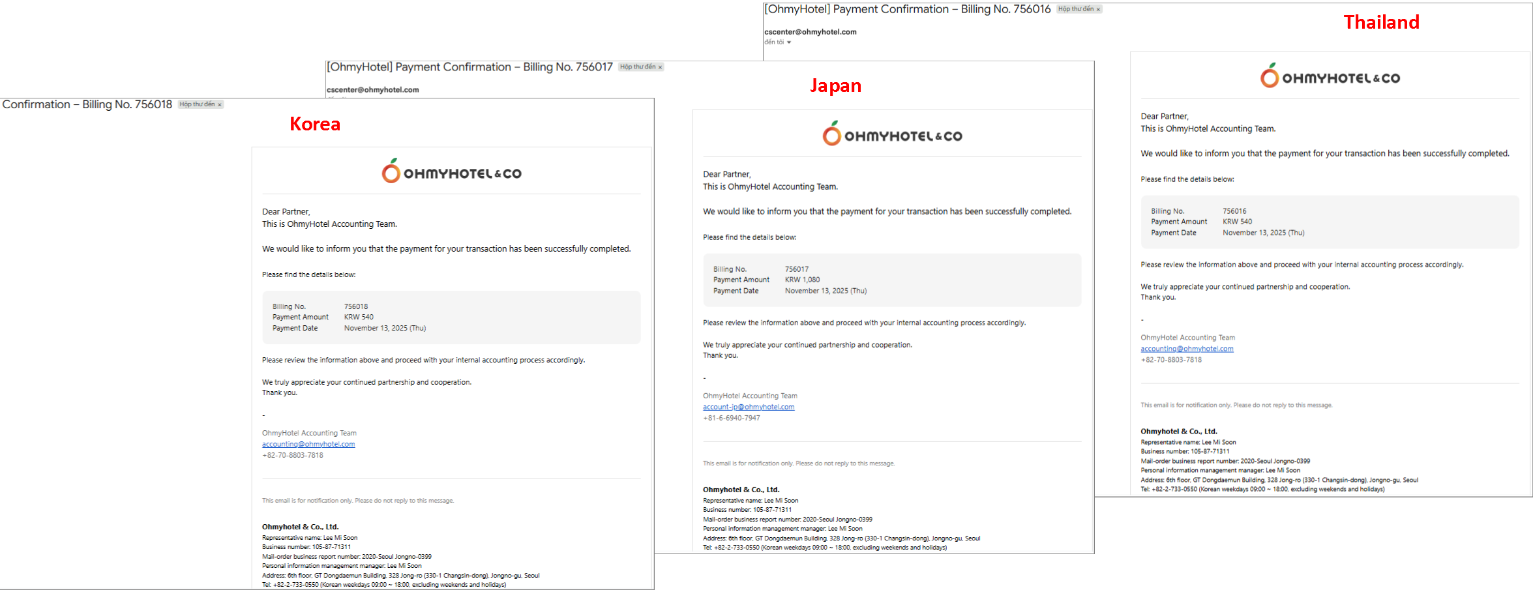Screen dimensions: 1533x590
Task: Remove inbox label on Billing No. 756016 email
Action: [x=1098, y=9]
